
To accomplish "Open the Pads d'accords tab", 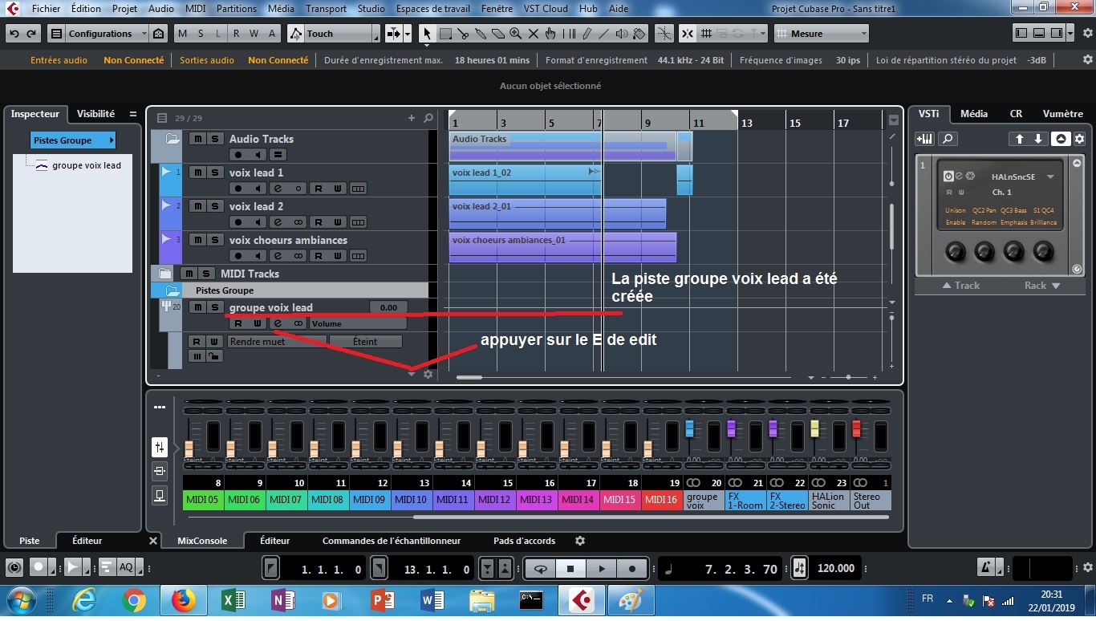I will coord(524,541).
